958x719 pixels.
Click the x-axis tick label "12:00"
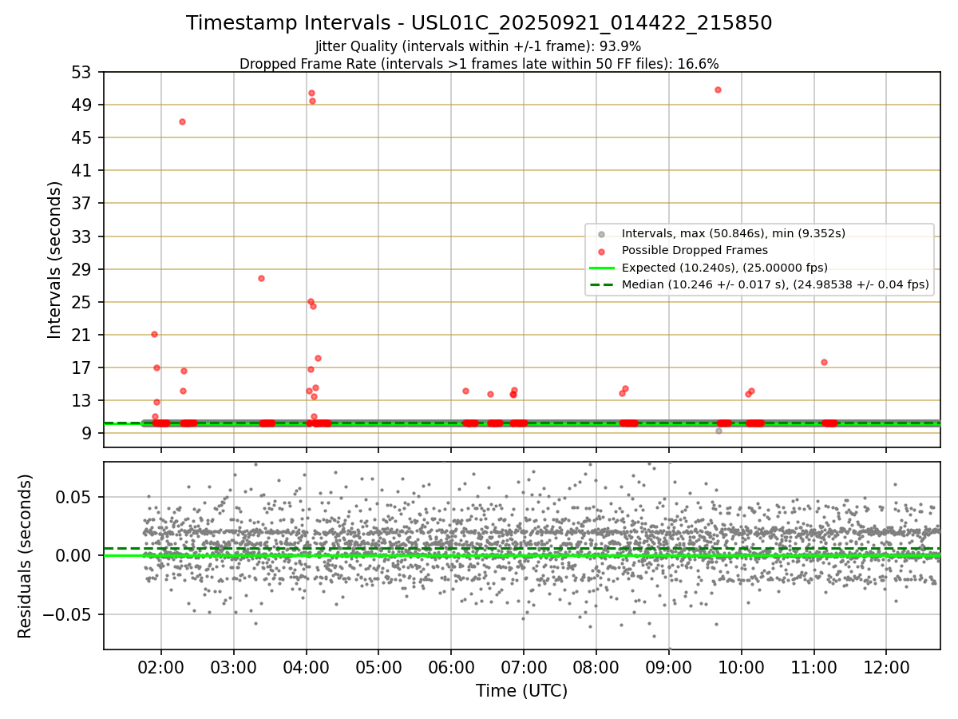pos(886,668)
